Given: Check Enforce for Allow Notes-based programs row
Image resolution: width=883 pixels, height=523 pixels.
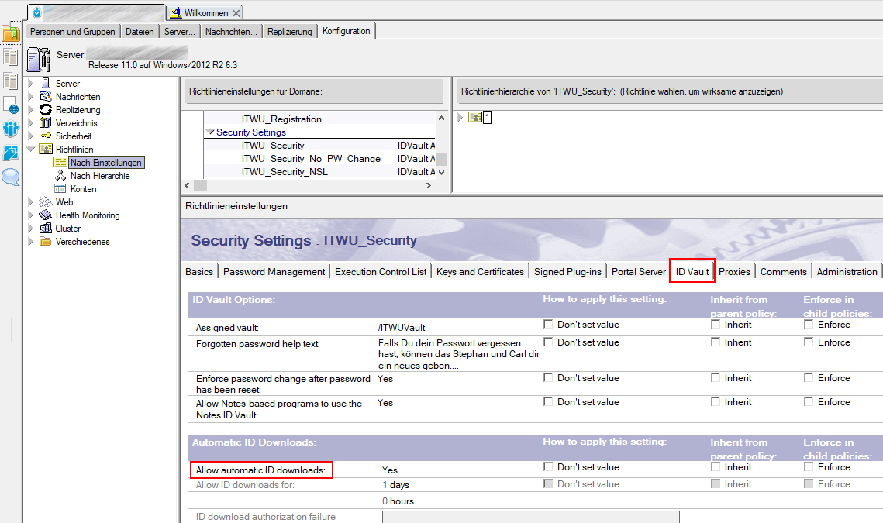Looking at the screenshot, I should [x=809, y=401].
